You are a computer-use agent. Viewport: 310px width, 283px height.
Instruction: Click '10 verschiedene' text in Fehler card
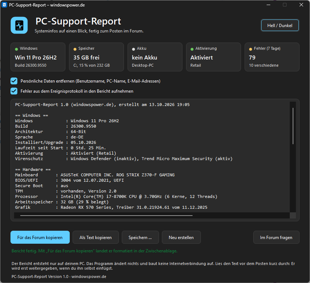point(264,65)
